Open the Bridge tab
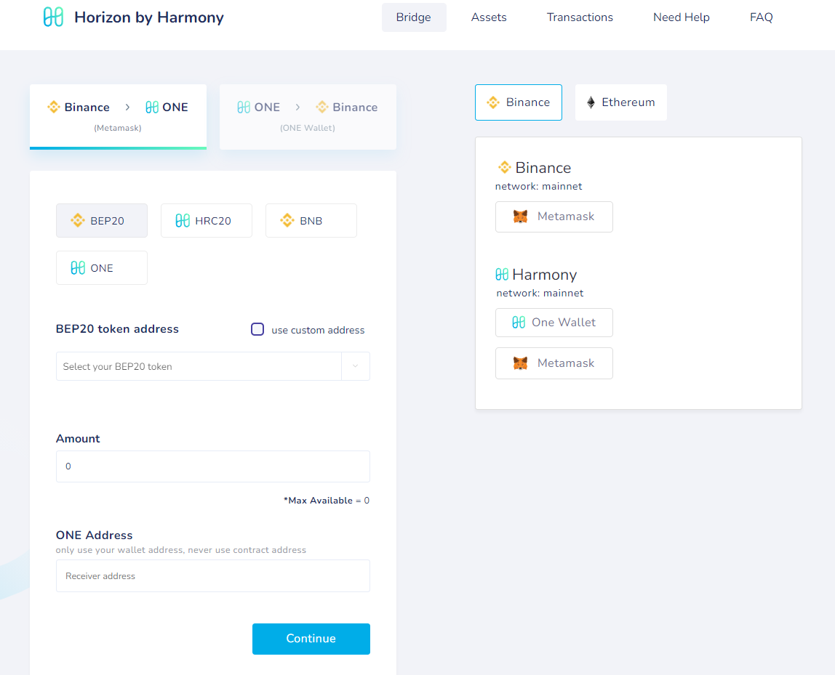The width and height of the screenshot is (835, 675). (414, 17)
